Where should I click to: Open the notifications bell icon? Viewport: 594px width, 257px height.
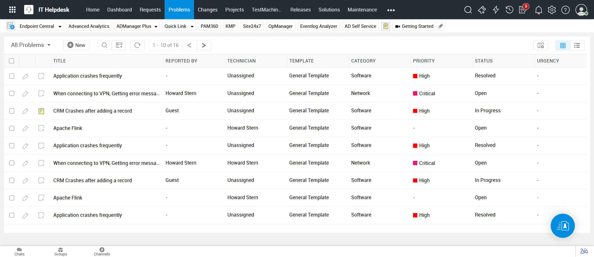click(538, 10)
